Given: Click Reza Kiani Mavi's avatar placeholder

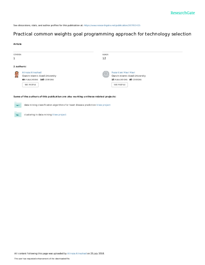Looking at the screenshot, I should coord(106,74).
